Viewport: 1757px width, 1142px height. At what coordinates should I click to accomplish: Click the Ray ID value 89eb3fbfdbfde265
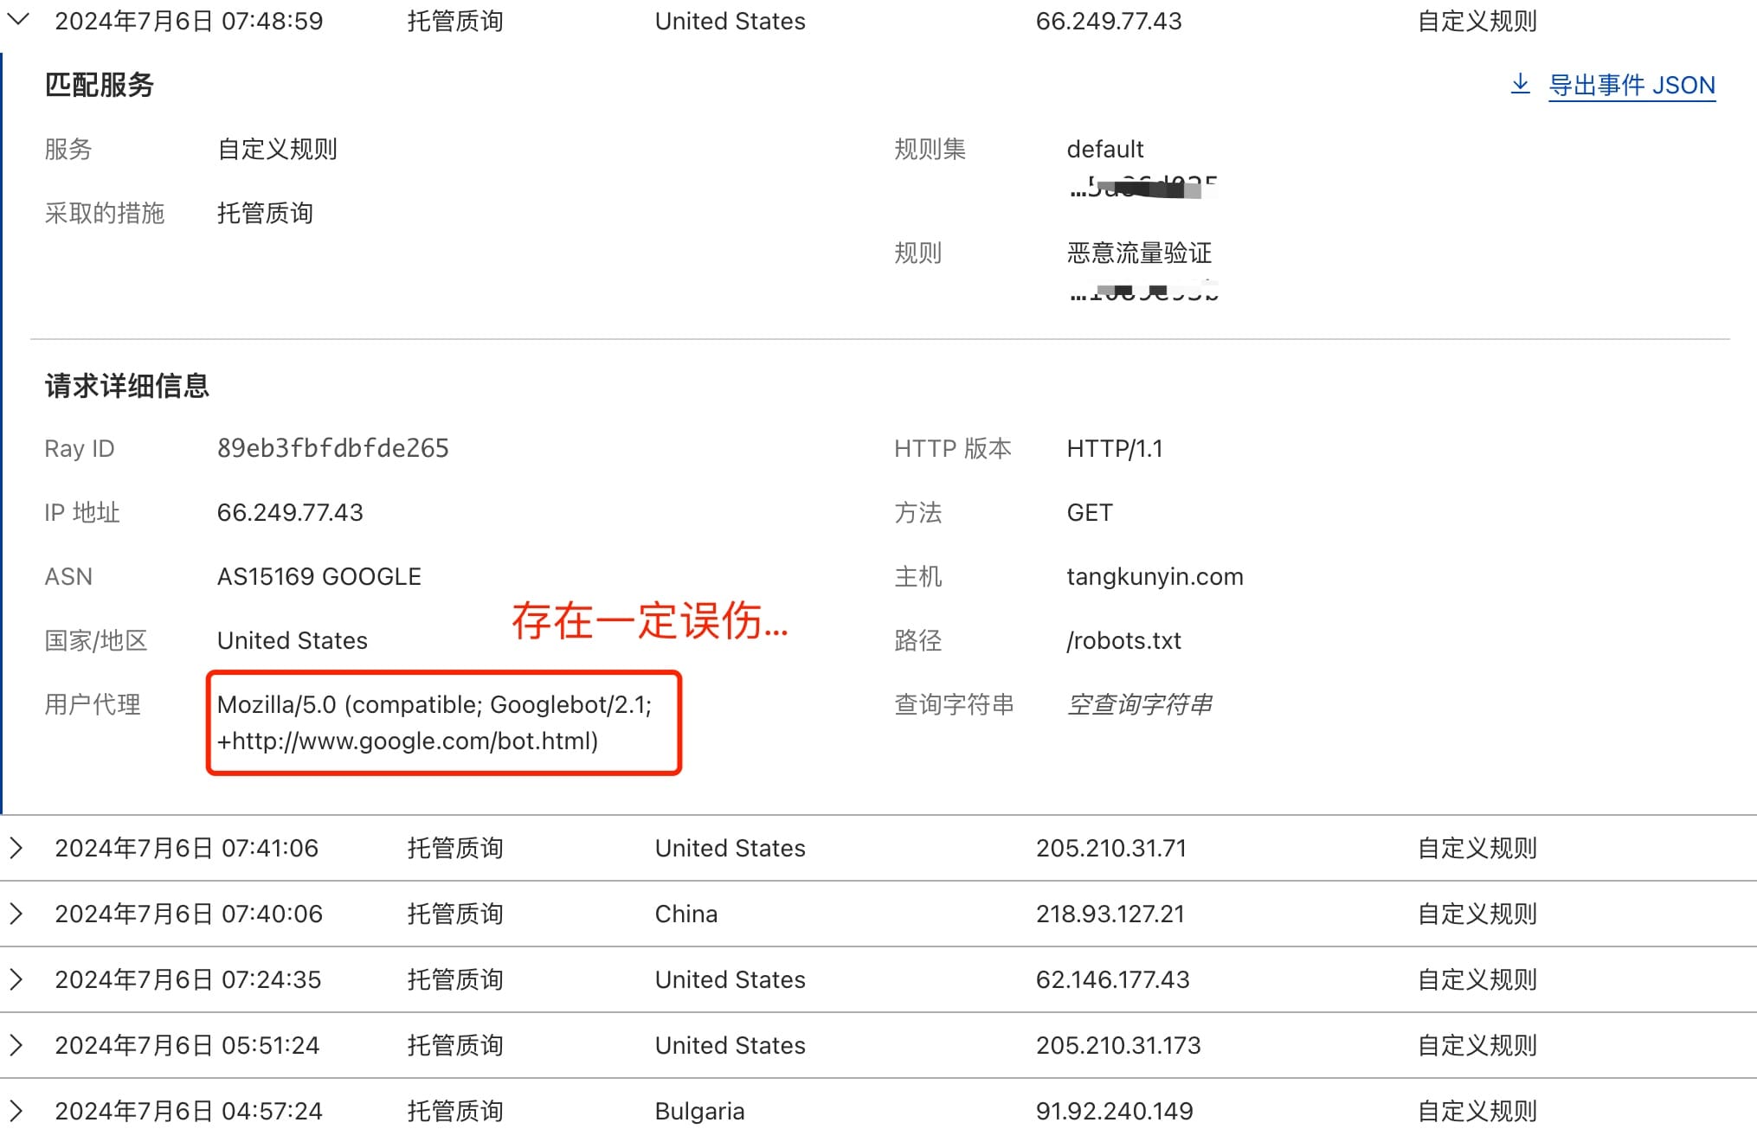332,448
